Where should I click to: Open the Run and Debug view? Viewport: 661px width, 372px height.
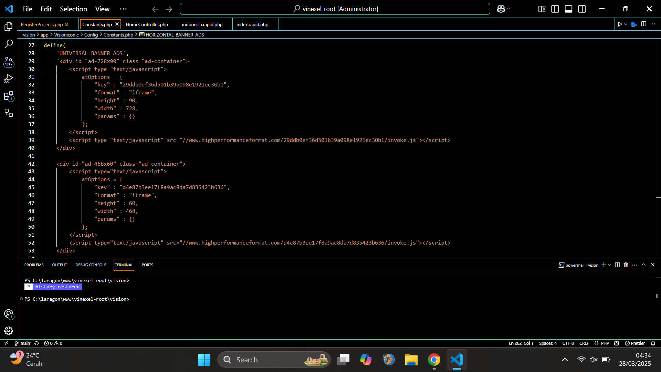(9, 79)
